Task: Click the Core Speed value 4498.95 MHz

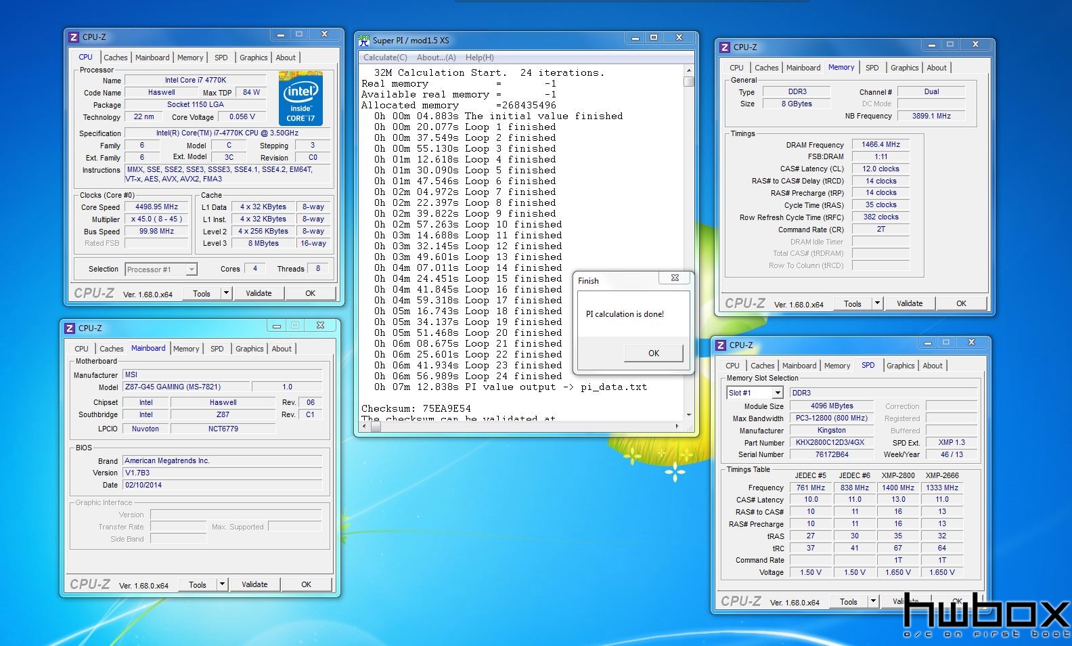Action: tap(156, 207)
